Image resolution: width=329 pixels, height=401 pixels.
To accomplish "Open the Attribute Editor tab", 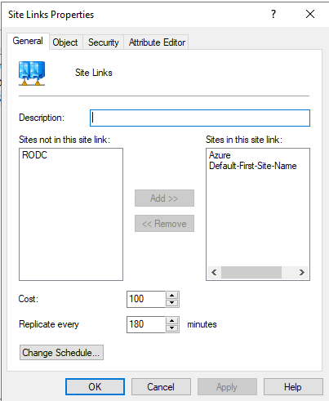I will 157,42.
